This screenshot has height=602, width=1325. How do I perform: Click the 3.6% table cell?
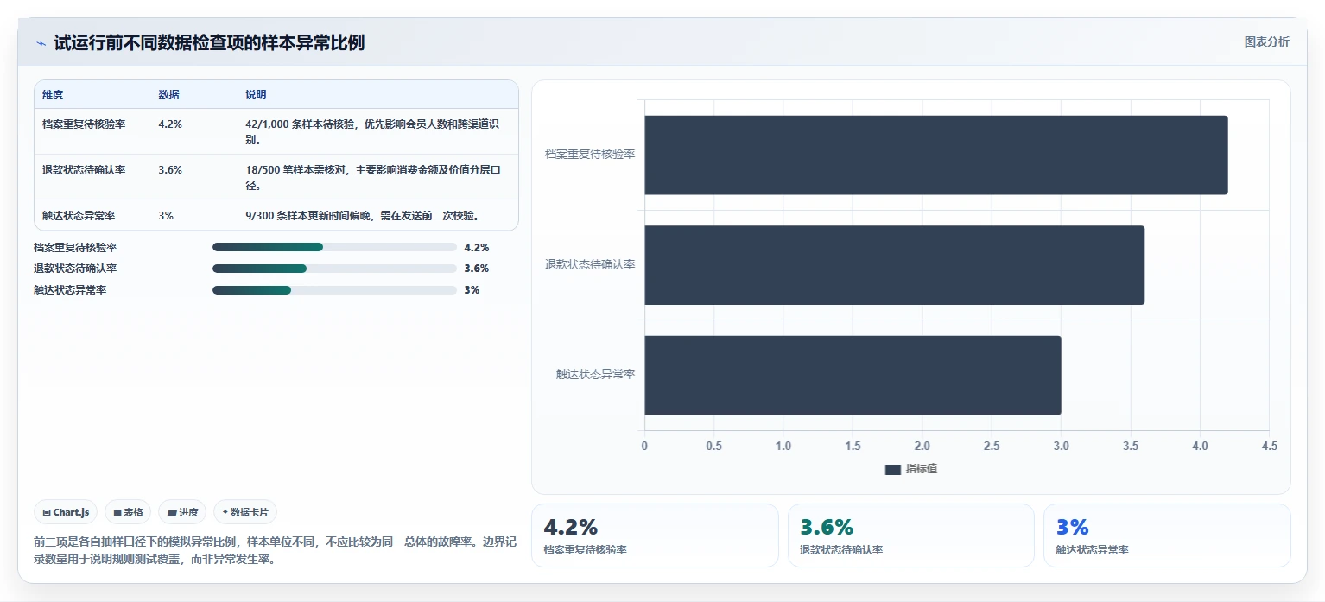click(x=170, y=170)
